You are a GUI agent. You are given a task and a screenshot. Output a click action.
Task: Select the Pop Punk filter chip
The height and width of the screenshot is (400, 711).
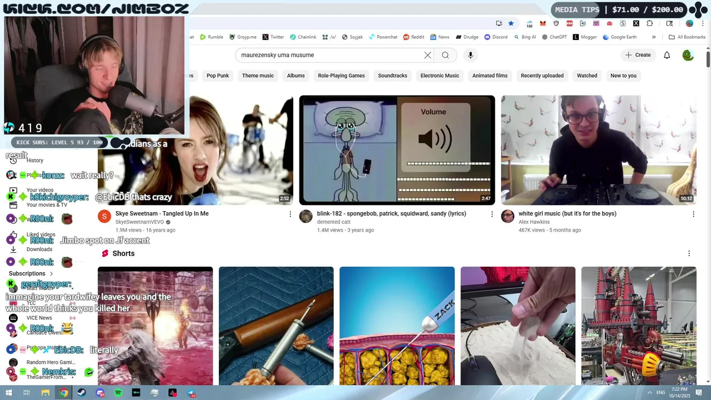[x=218, y=76]
